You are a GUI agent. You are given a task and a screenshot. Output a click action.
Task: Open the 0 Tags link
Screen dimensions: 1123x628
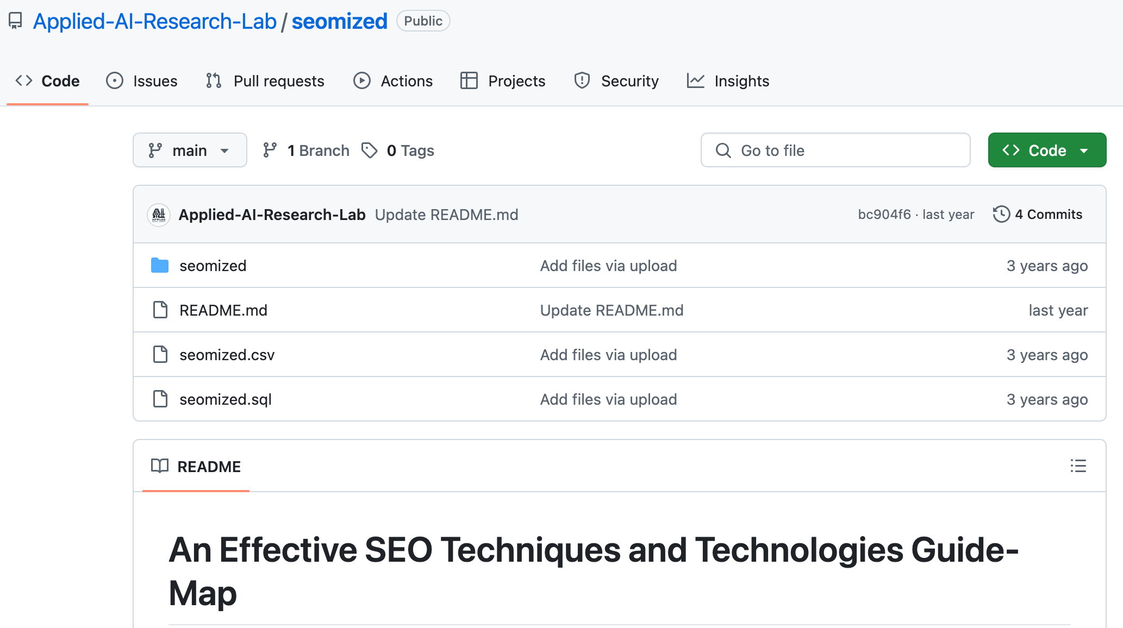(399, 150)
